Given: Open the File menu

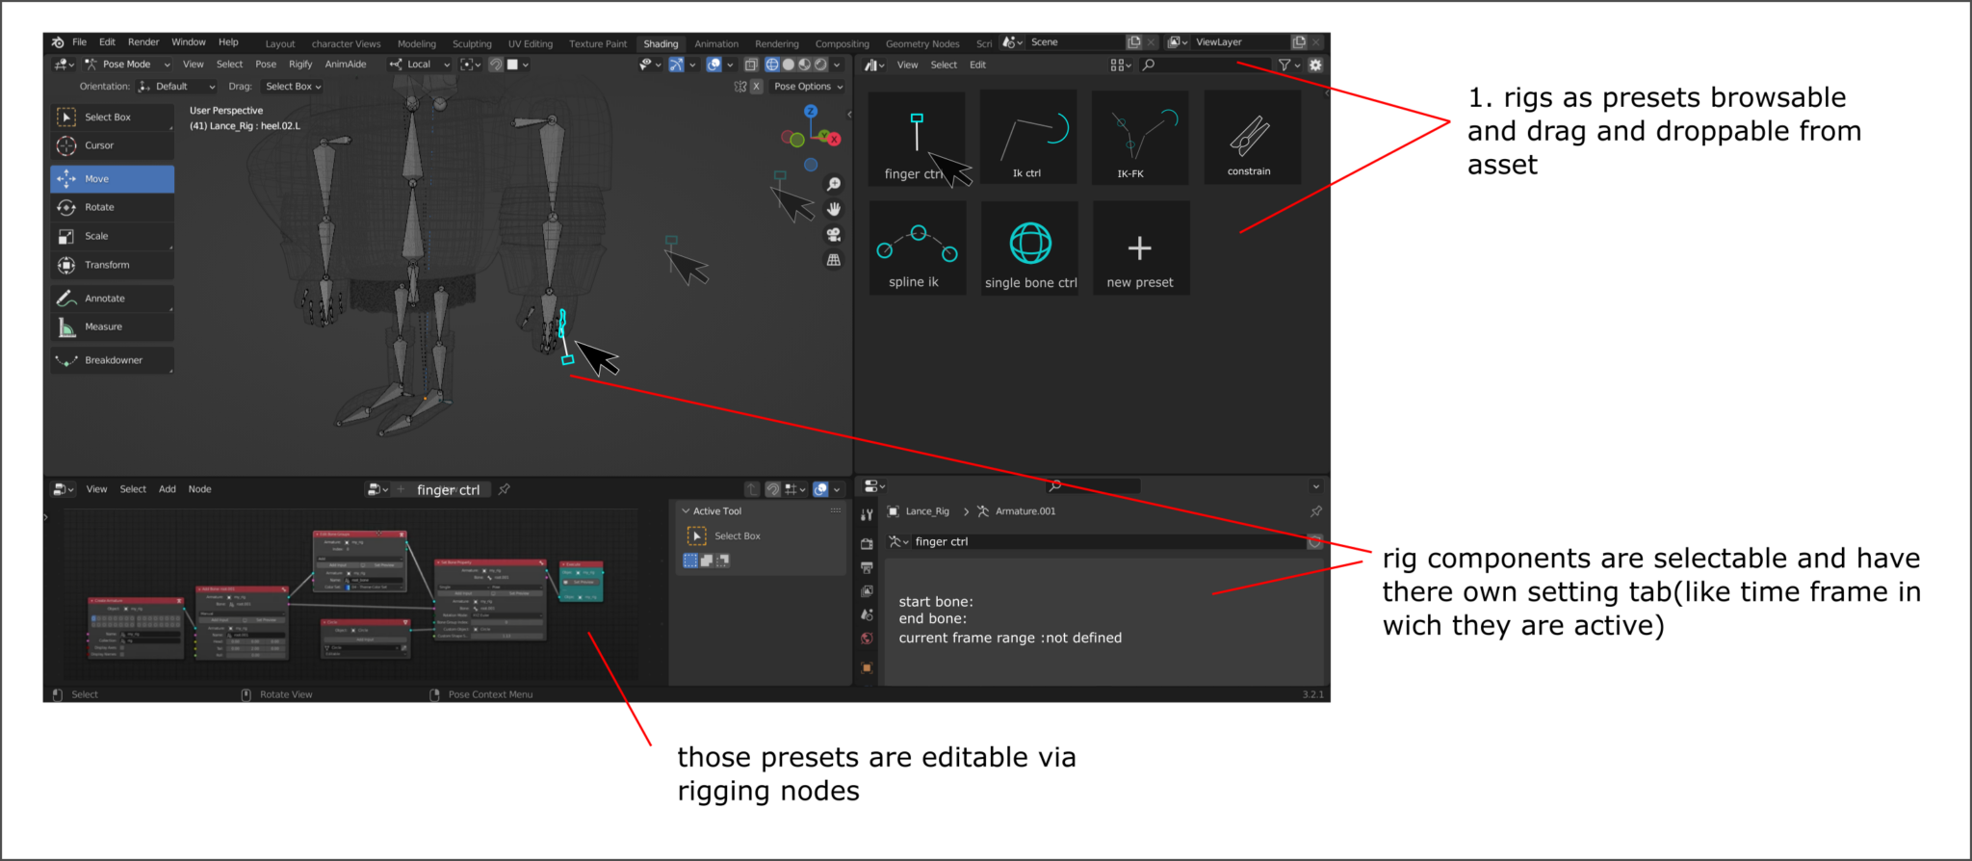Looking at the screenshot, I should (x=79, y=42).
